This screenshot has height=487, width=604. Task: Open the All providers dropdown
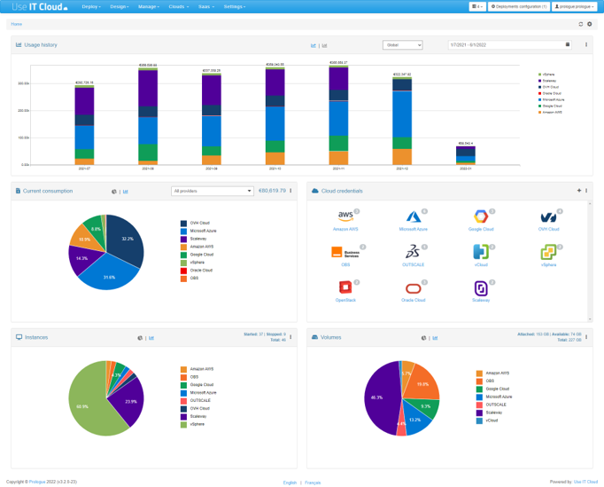[213, 191]
